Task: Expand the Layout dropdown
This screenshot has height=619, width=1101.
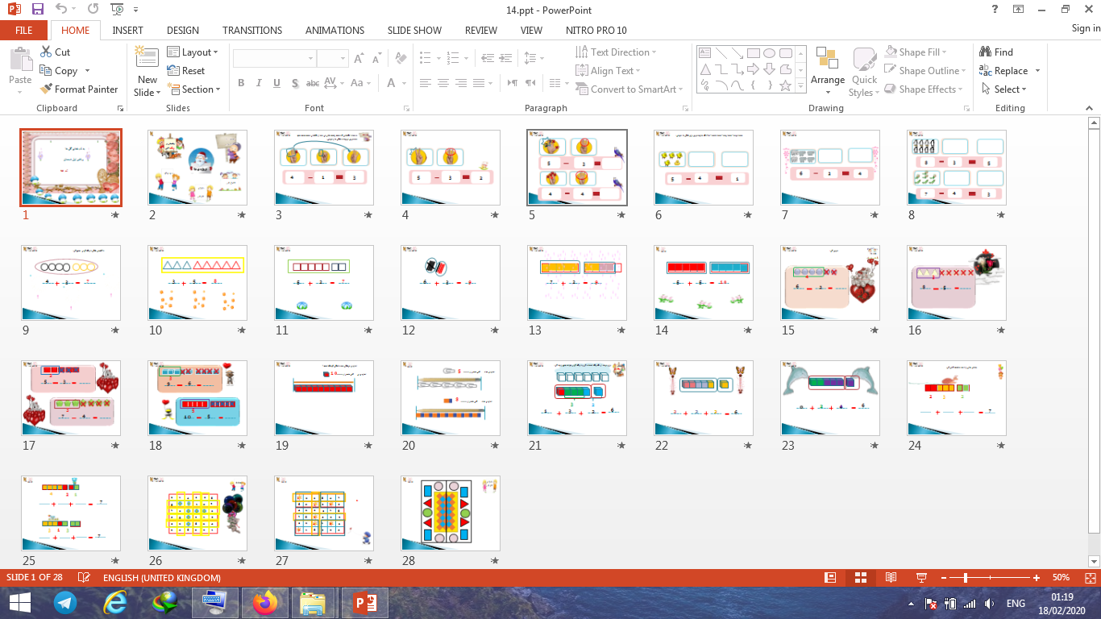Action: click(x=193, y=52)
